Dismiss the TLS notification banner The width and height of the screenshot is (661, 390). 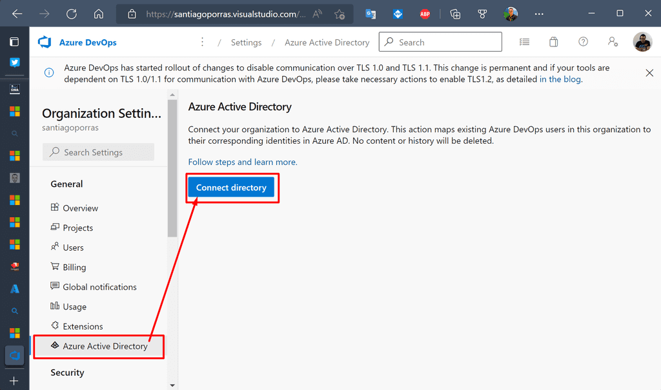coord(649,73)
